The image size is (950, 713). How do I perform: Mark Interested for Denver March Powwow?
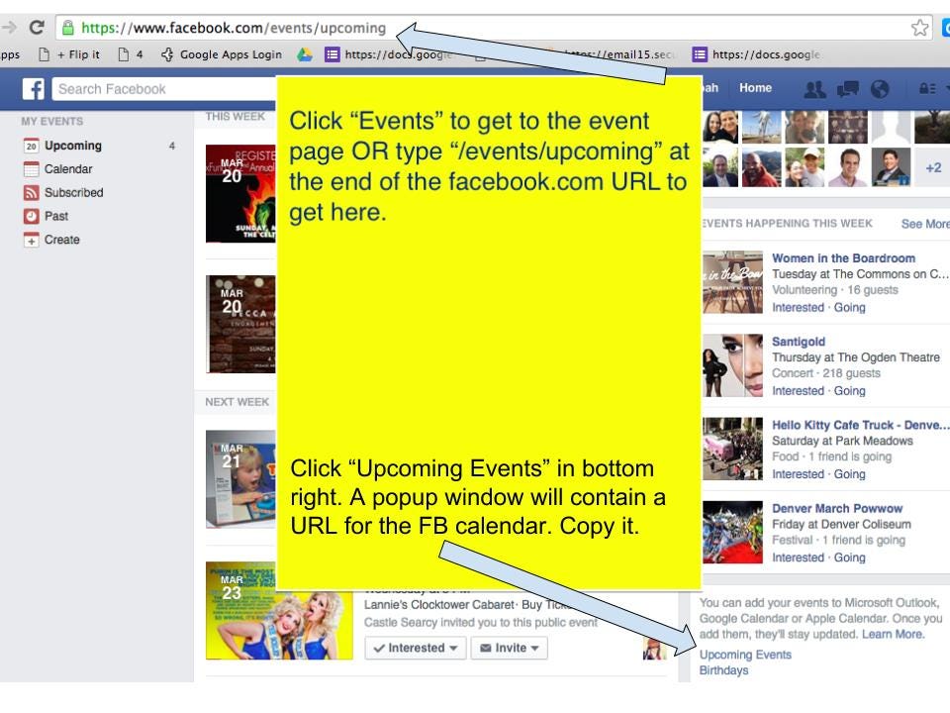tap(798, 558)
